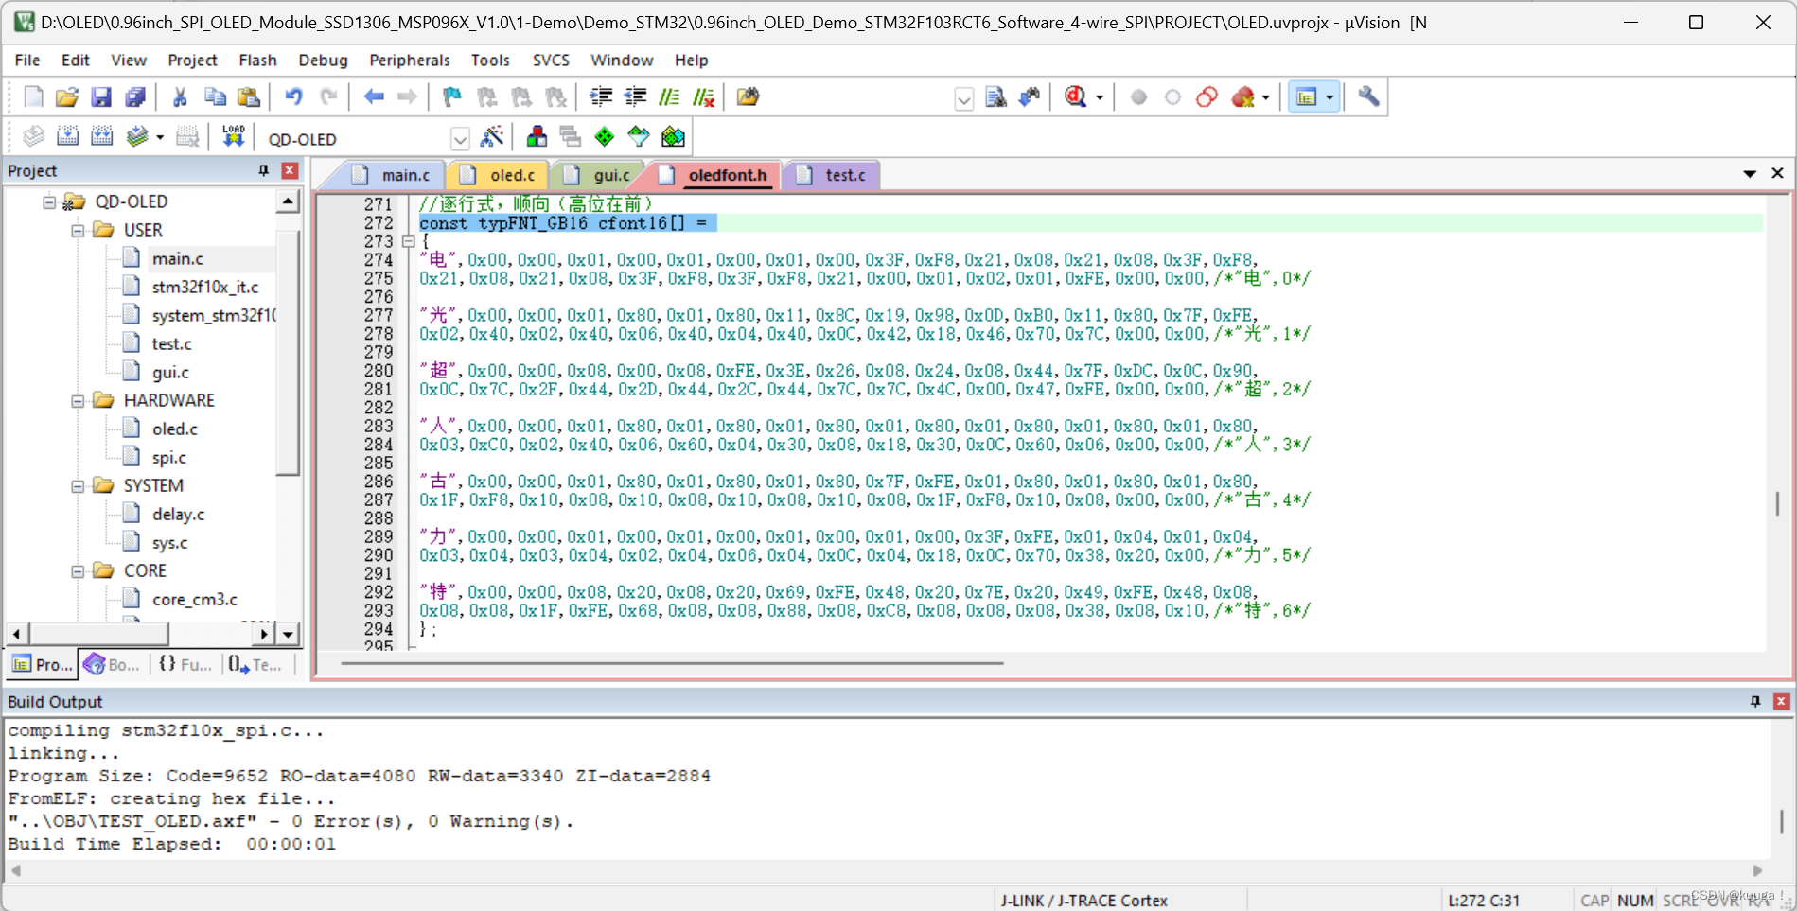Insert breakpoint with the red circle icon
Screen dimensions: 1797x911
pyautogui.click(x=1138, y=96)
